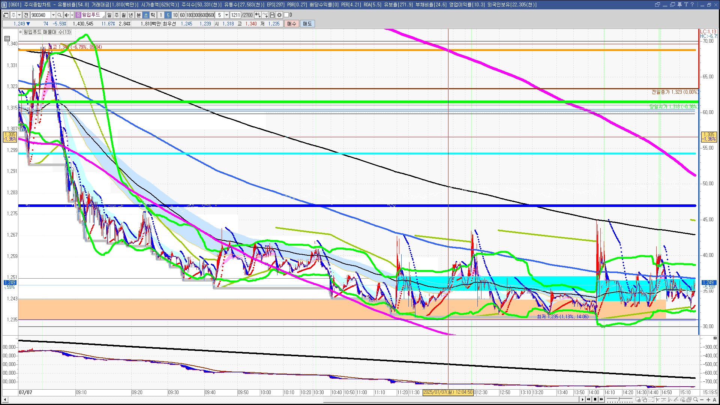Click the fast-forward replay button
Image resolution: width=720 pixels, height=405 pixels.
(601, 399)
